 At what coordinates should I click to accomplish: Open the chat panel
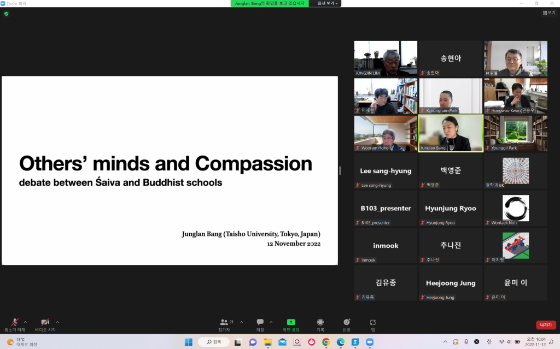260,323
